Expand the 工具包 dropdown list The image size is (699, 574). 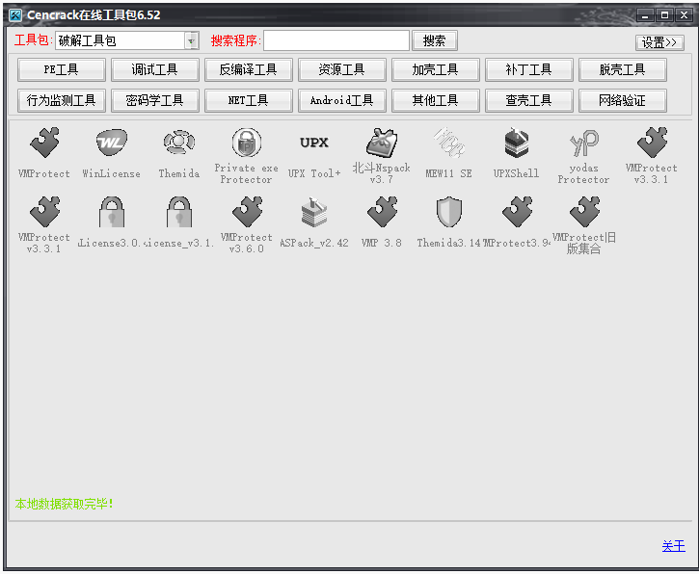coord(191,40)
